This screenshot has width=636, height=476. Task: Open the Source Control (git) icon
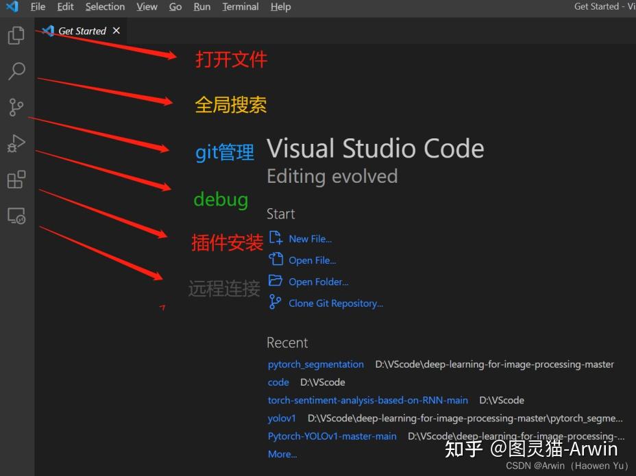(x=16, y=107)
